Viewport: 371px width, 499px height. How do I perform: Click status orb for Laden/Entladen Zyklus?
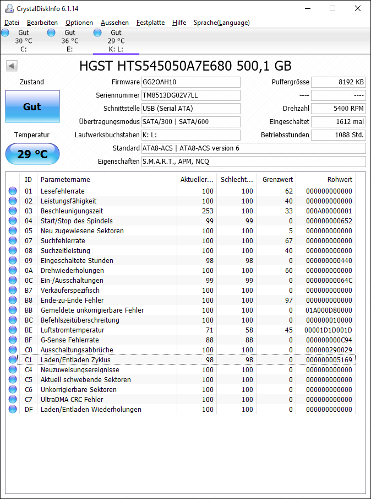point(13,360)
